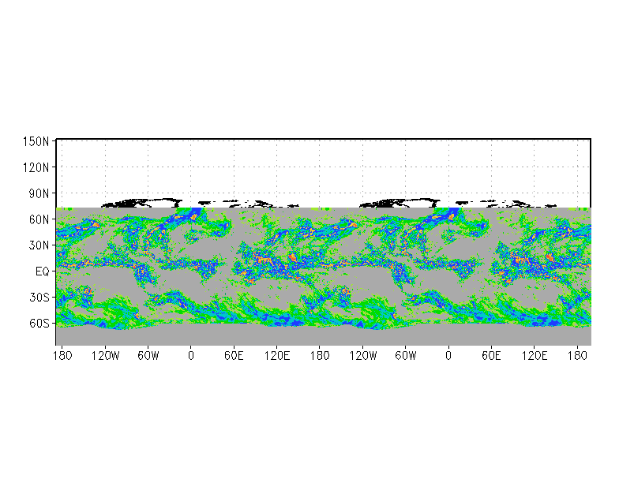Click the 60N latitude axis label
Viewport: 619px width, 483px height.
click(x=39, y=219)
